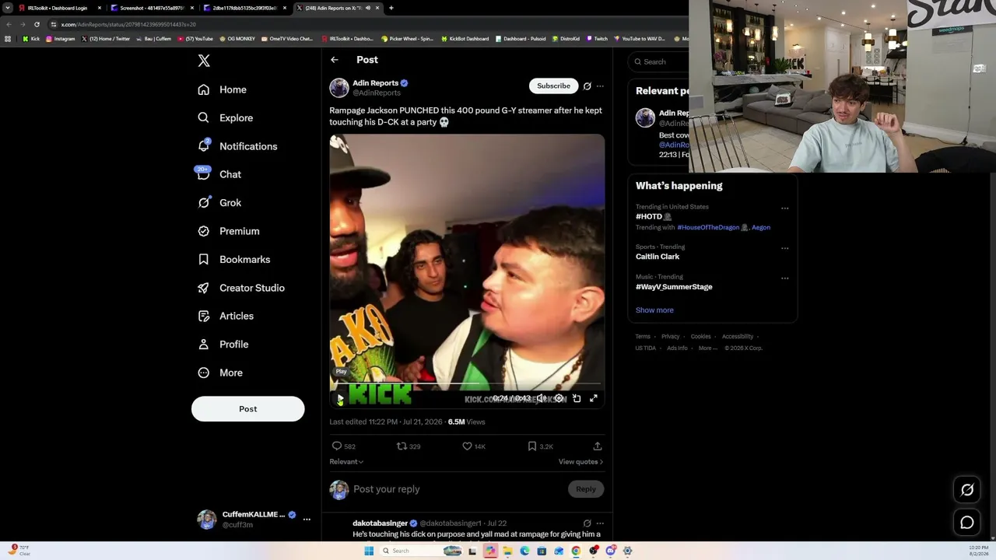
Task: Subscribe to Adin Reports
Action: click(x=553, y=86)
